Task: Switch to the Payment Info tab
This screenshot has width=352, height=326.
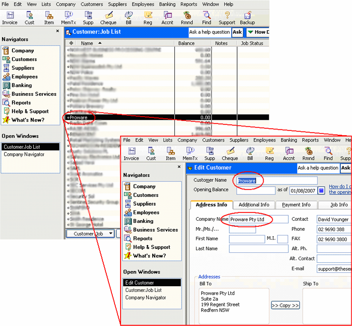Action: 296,205
